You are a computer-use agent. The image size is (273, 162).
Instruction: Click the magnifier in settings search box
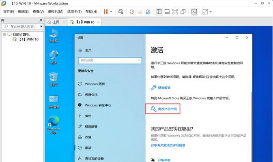139,60
